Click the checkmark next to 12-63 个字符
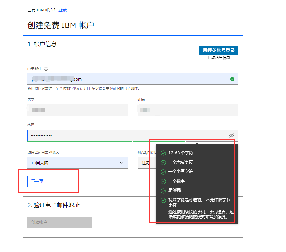Viewport: 286px width, 252px height. [163, 153]
